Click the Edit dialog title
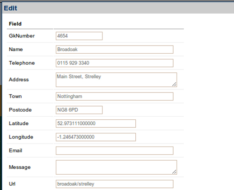234x190 pixels. 11,8
